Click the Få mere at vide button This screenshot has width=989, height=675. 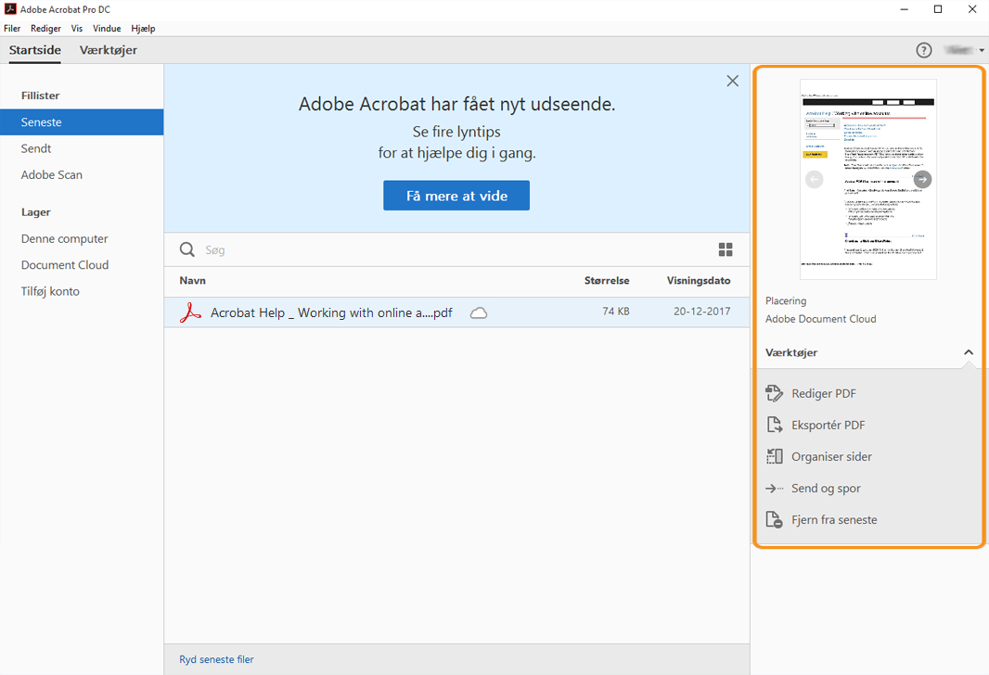[456, 195]
